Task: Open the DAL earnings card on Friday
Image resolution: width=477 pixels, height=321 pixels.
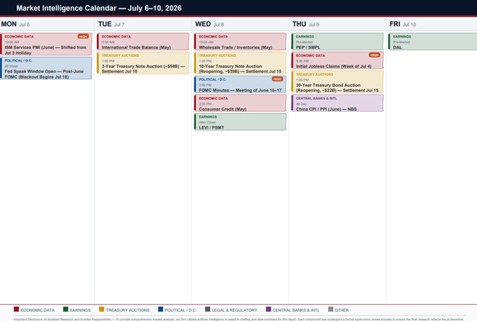Action: click(x=433, y=41)
